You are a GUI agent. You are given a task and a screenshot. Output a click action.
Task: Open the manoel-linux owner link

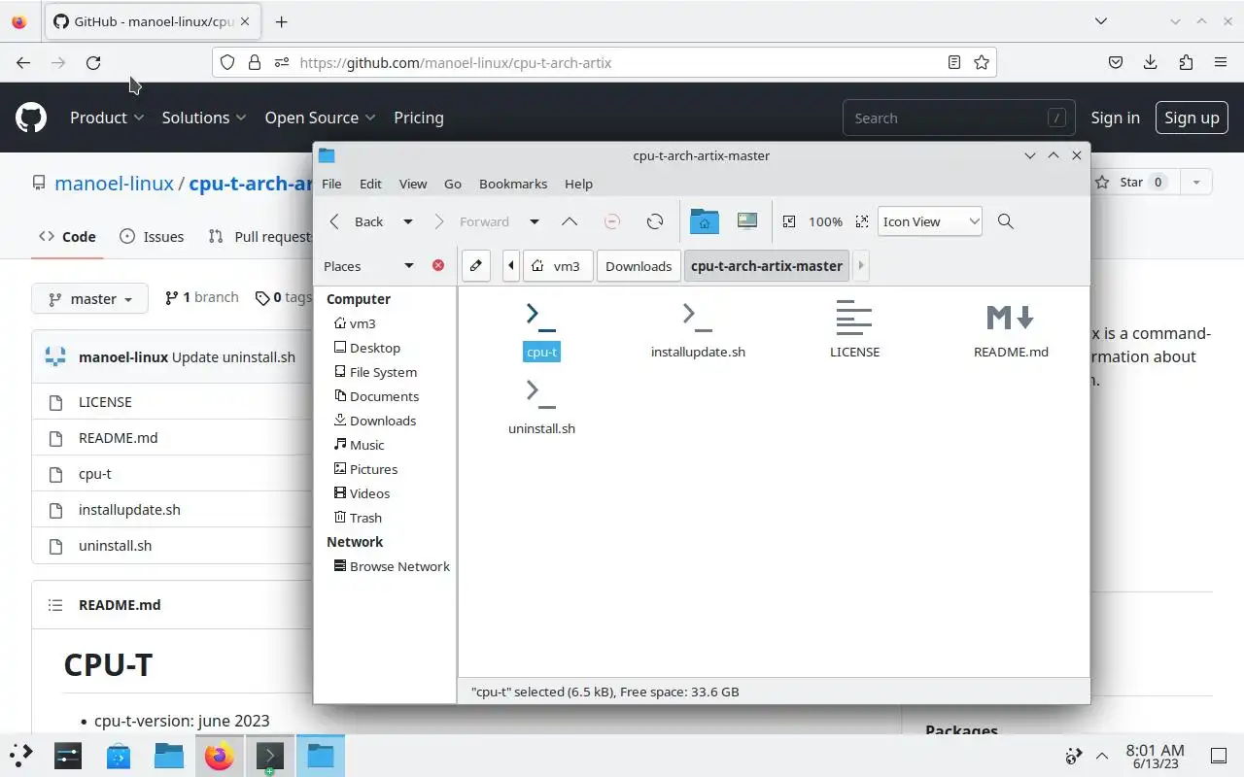click(x=114, y=183)
